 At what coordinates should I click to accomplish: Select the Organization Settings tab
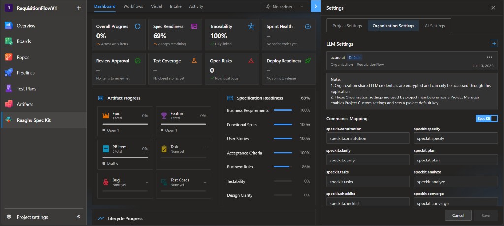[393, 26]
